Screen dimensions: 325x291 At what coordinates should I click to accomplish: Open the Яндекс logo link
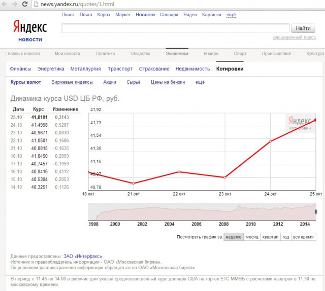(30, 27)
